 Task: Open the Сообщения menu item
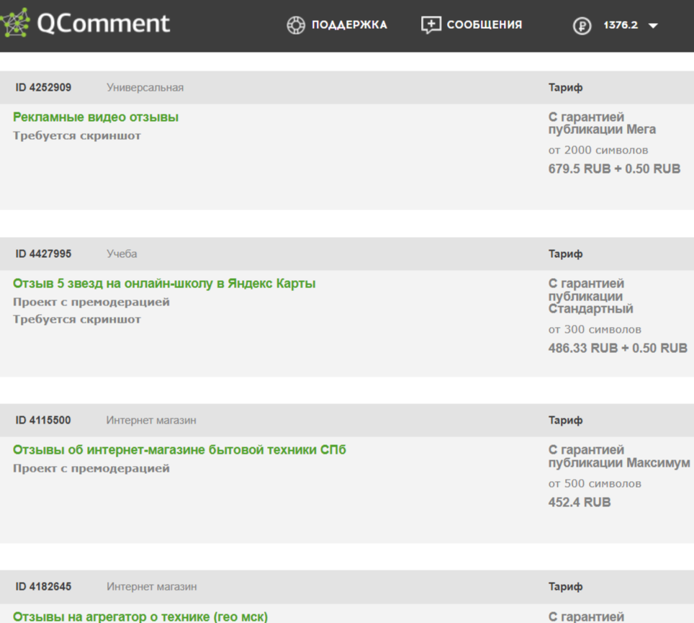pyautogui.click(x=484, y=25)
